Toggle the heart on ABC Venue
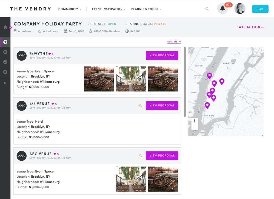This screenshot has height=199, width=274. point(55,154)
